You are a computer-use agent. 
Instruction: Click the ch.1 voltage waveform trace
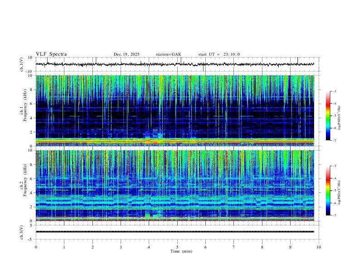click(x=175, y=64)
